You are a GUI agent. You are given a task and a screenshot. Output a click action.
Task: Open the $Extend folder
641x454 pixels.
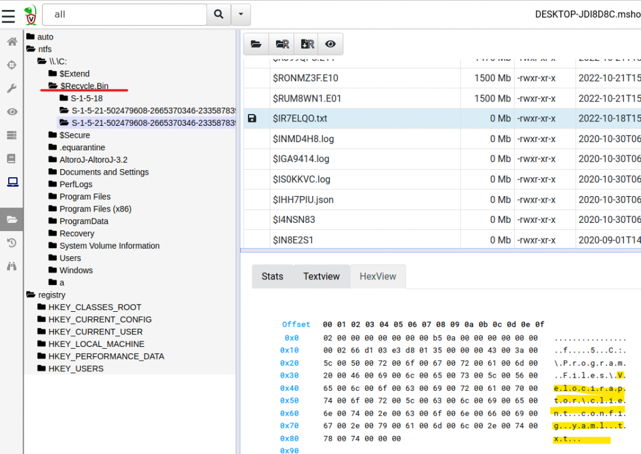click(69, 74)
